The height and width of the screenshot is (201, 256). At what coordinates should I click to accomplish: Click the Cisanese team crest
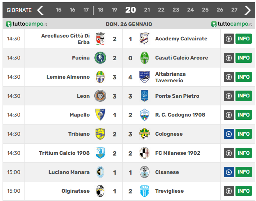pyautogui.click(x=144, y=172)
